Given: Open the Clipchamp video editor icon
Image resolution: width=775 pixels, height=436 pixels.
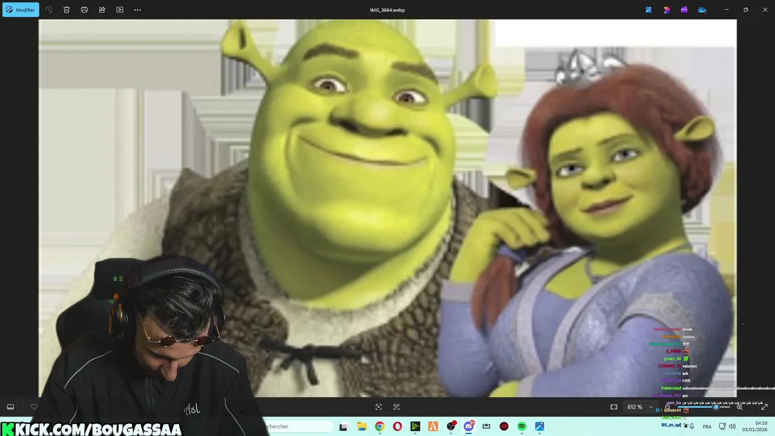Looking at the screenshot, I should (x=684, y=10).
